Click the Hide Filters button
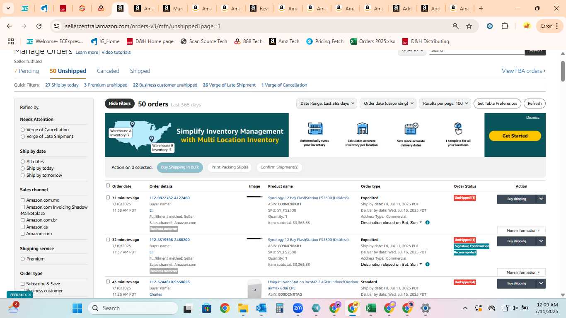566x318 pixels. pyautogui.click(x=120, y=104)
